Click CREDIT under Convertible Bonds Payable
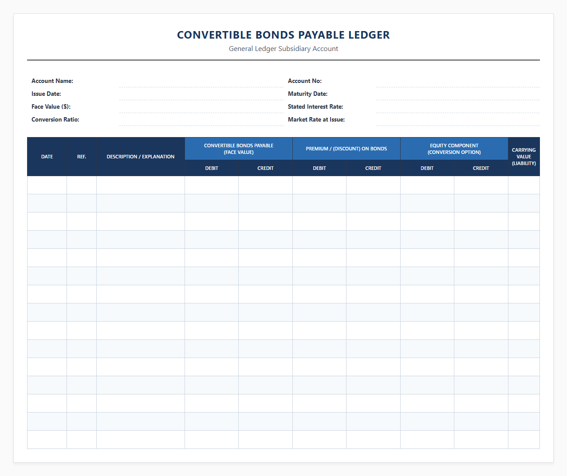 (x=265, y=168)
